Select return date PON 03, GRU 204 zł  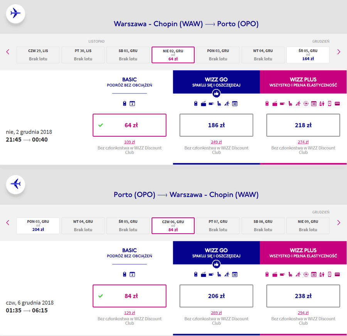click(38, 226)
